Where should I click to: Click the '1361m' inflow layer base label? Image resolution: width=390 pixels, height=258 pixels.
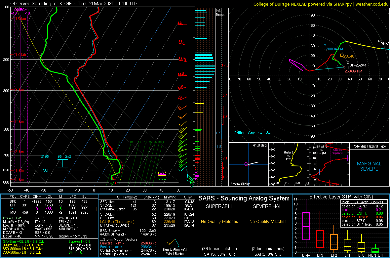[47, 171]
